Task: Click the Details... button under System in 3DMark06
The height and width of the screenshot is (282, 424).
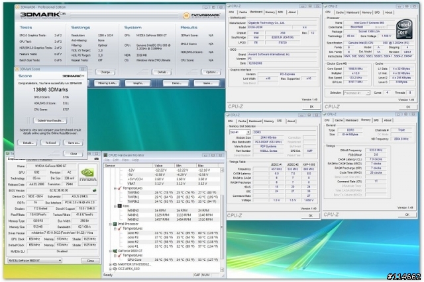Action: [x=162, y=72]
